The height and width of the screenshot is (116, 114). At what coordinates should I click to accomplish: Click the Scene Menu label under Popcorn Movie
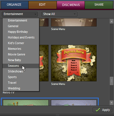pos(58,84)
